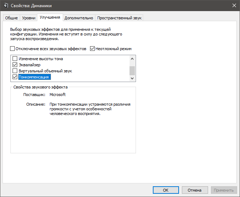Go to the Дополнительно tab
Viewport: 240px width, 197px height.
[x=79, y=18]
